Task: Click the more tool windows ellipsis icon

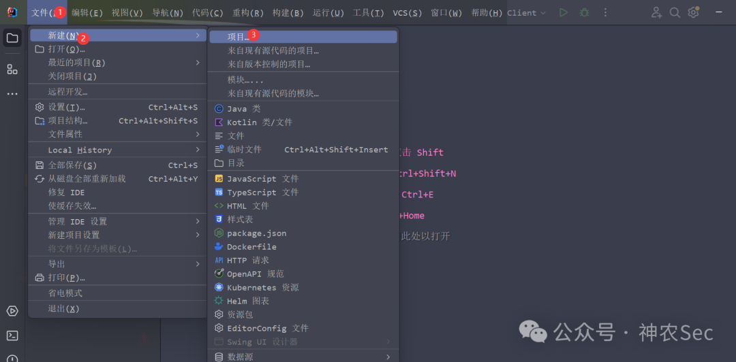Action: click(x=12, y=95)
